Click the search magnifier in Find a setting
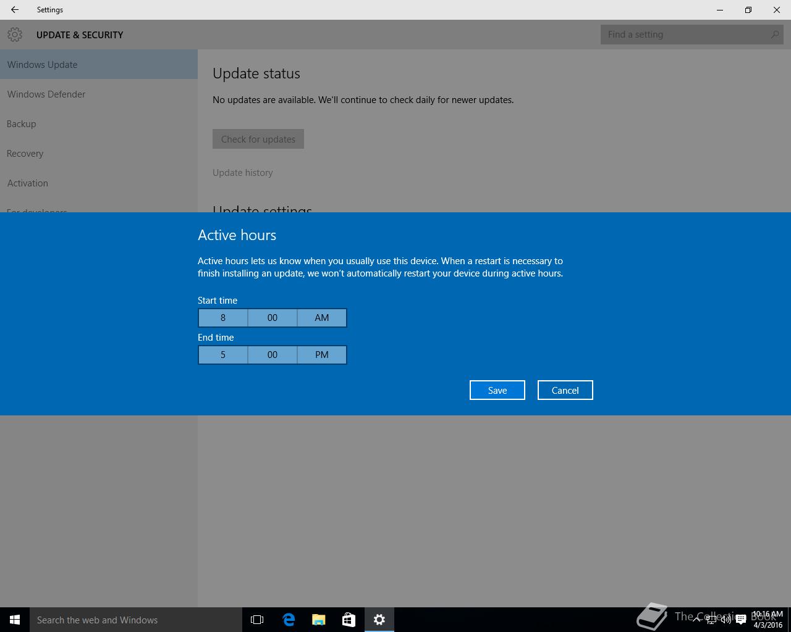791x632 pixels. [775, 35]
